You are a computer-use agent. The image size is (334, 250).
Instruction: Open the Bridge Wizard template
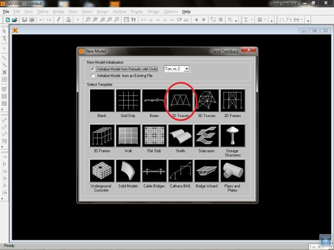click(207, 171)
